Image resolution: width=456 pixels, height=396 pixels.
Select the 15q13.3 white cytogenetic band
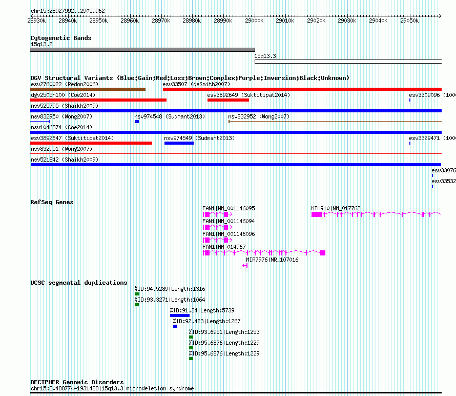pyautogui.click(x=348, y=62)
